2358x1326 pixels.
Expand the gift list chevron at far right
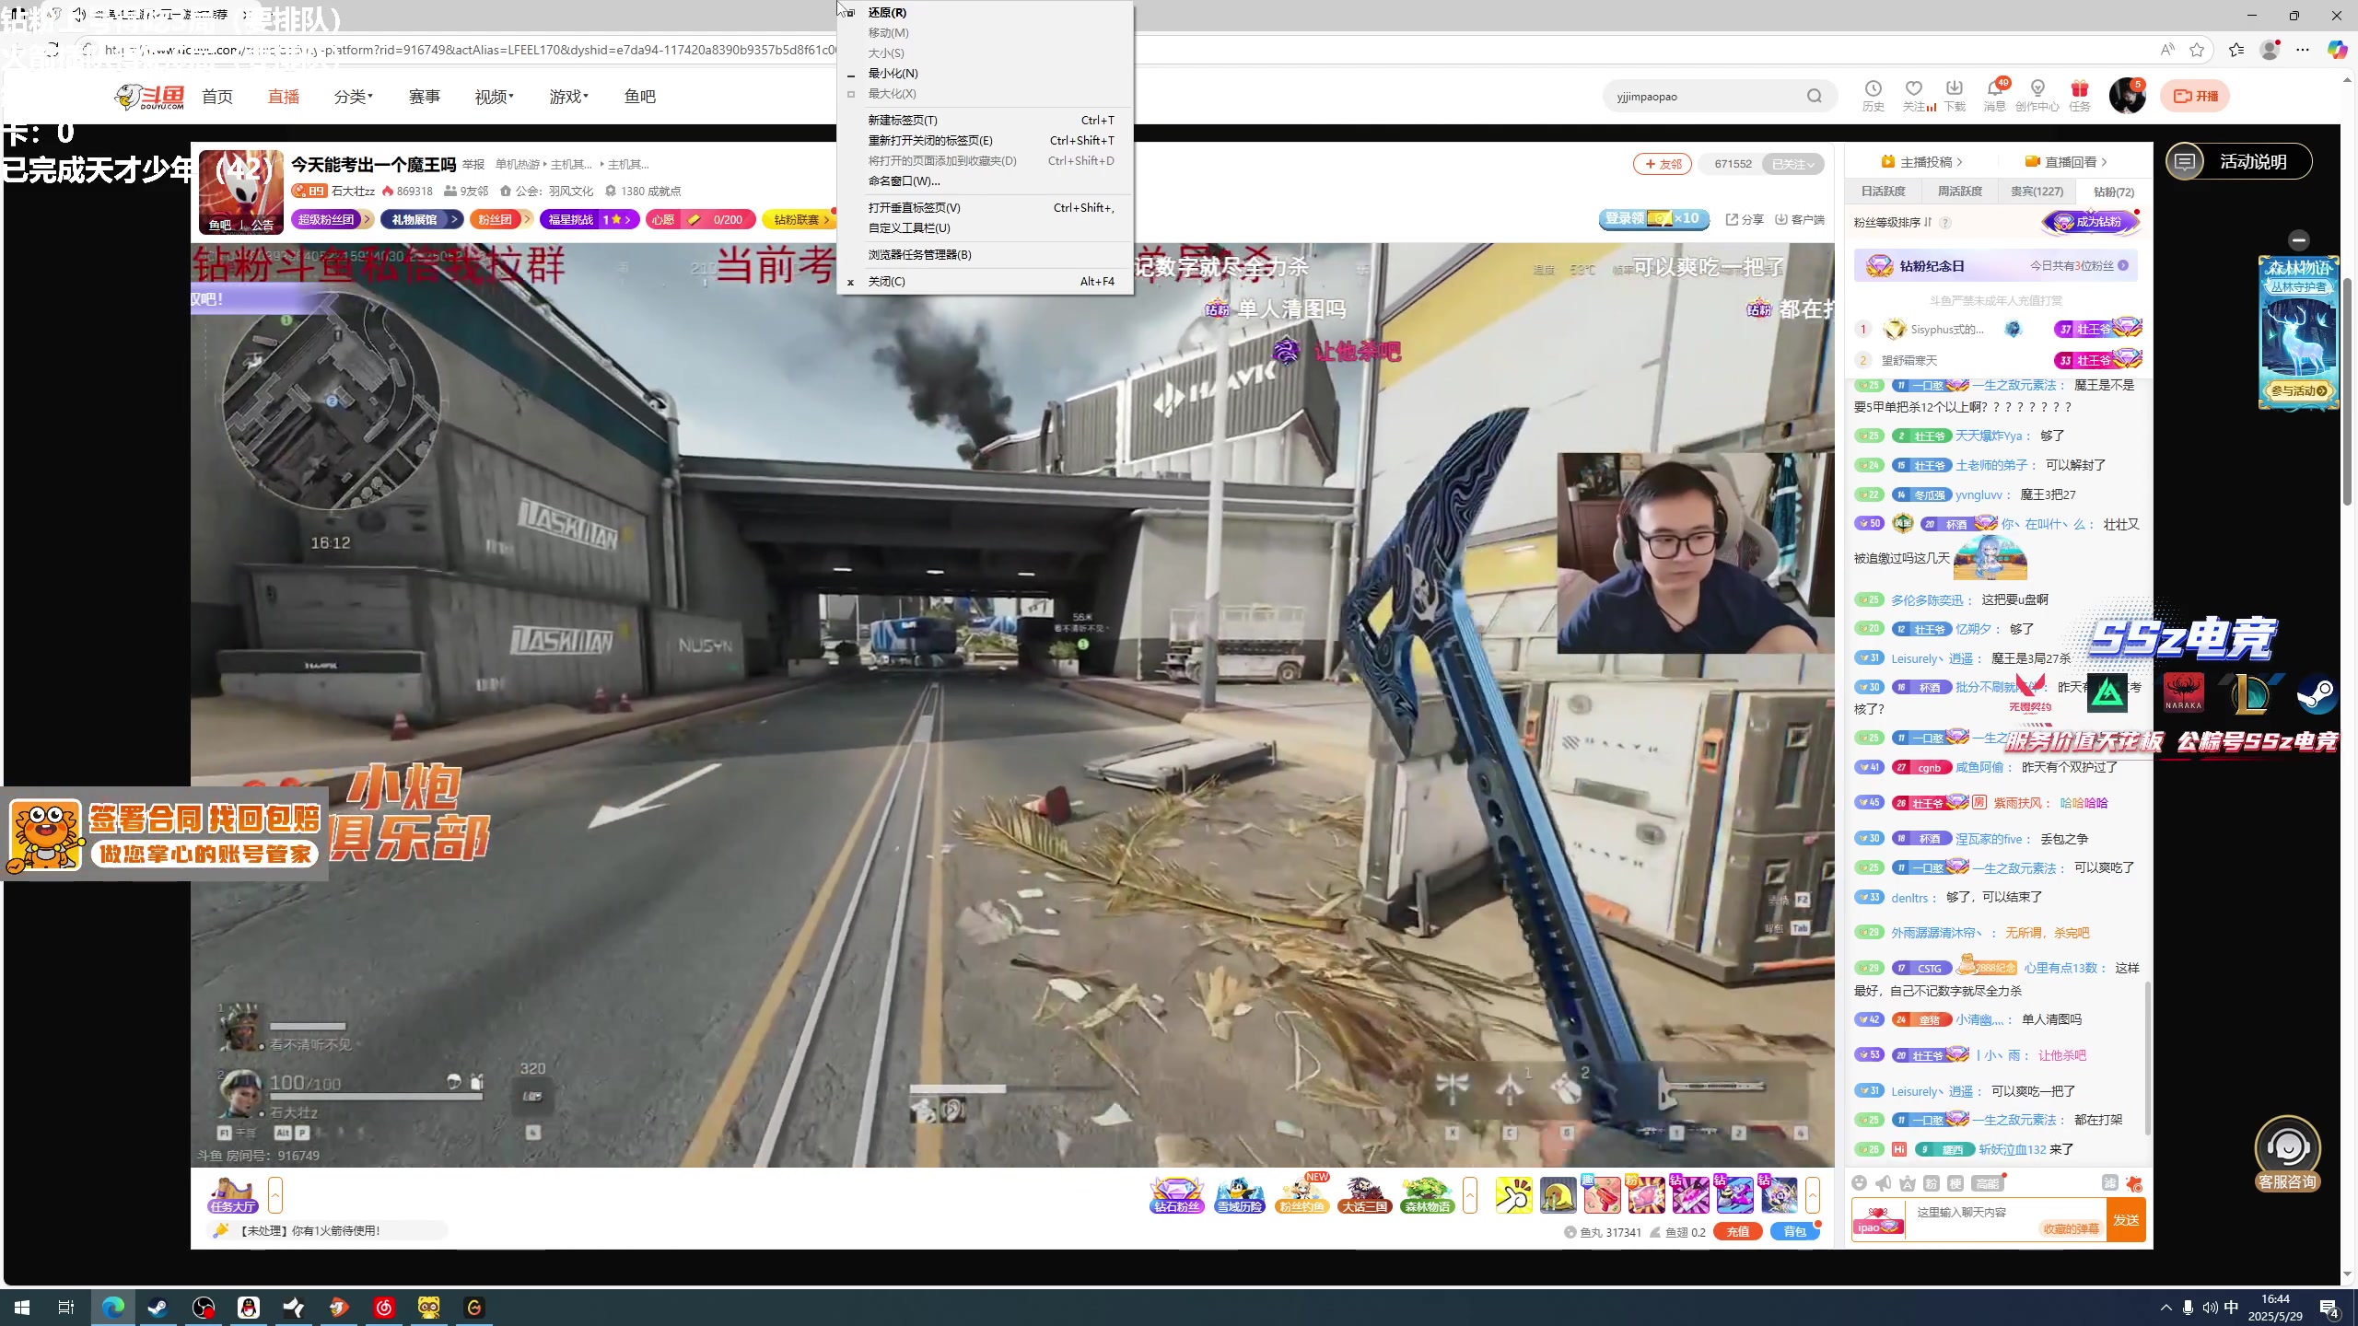(1813, 1195)
